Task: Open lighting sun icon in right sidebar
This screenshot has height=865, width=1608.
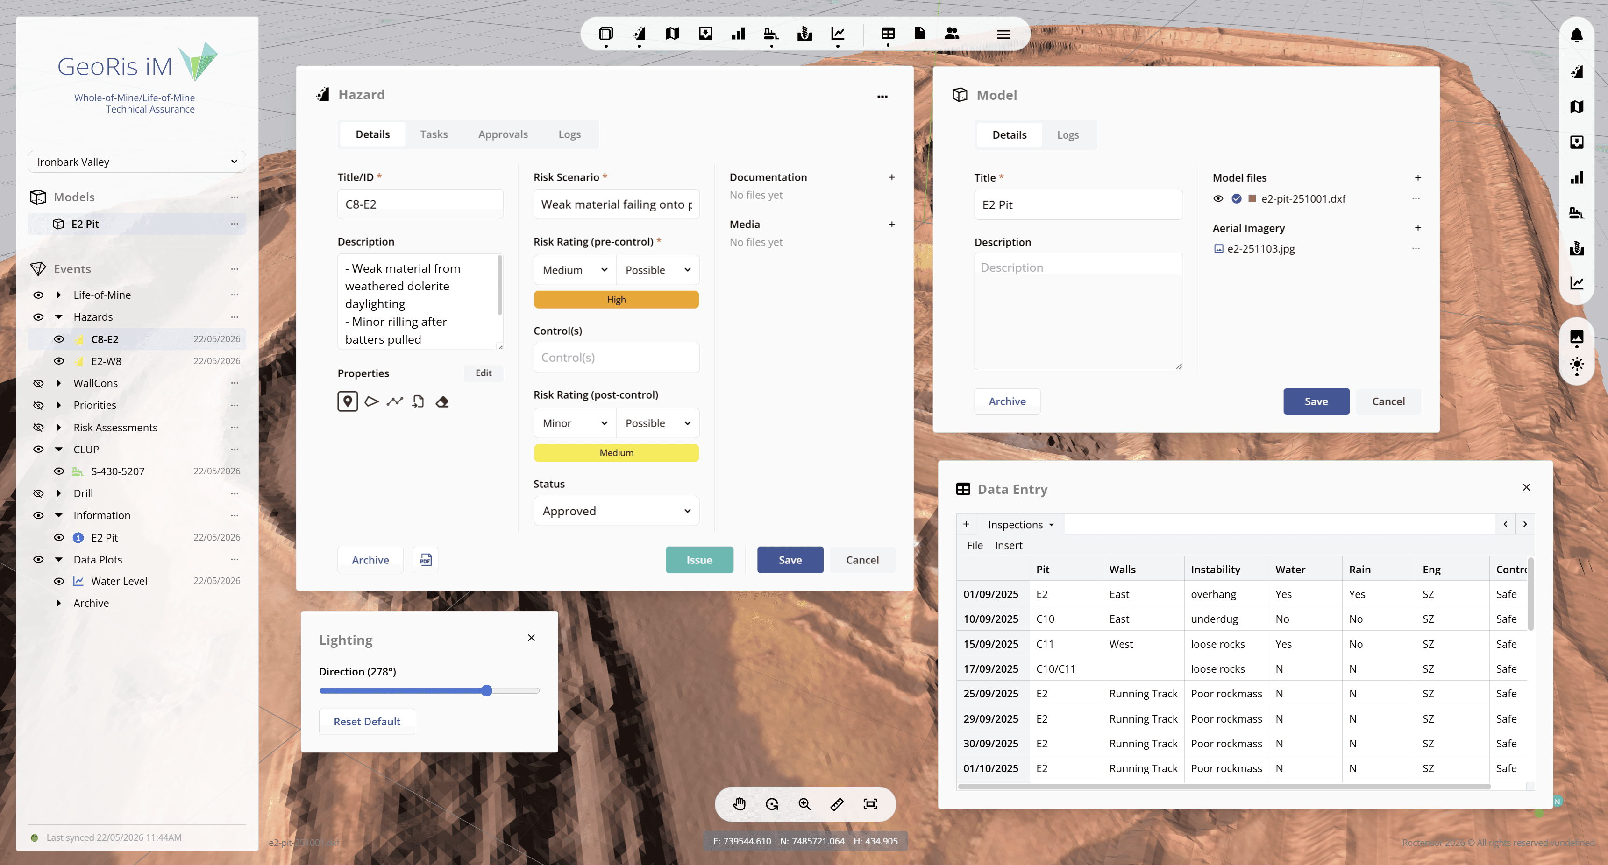Action: pos(1577,365)
